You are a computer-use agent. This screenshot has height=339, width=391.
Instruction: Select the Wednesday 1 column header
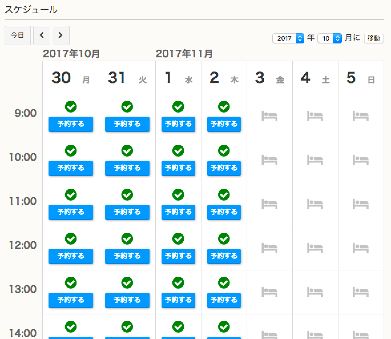point(178,77)
